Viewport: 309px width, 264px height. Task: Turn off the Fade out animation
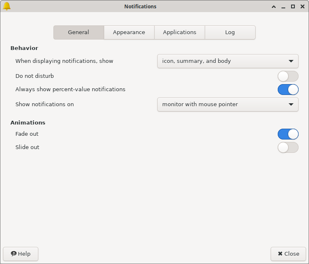tap(288, 134)
